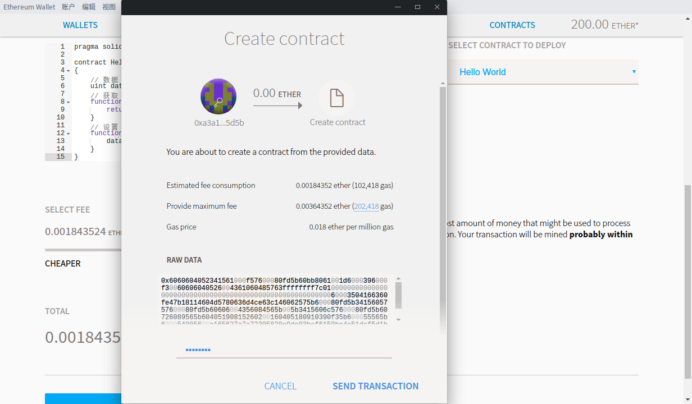This screenshot has height=404, width=692.
Task: Click the SELECT FEE slider track
Action: tap(83, 250)
